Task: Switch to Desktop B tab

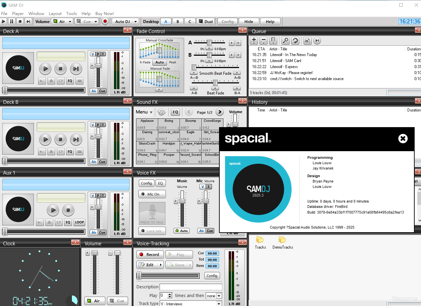Action: pyautogui.click(x=178, y=21)
